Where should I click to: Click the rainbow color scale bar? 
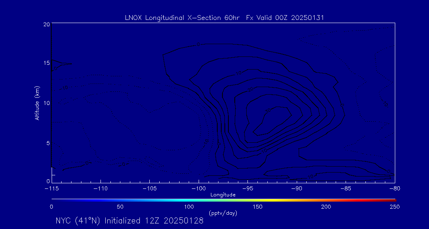point(224,200)
